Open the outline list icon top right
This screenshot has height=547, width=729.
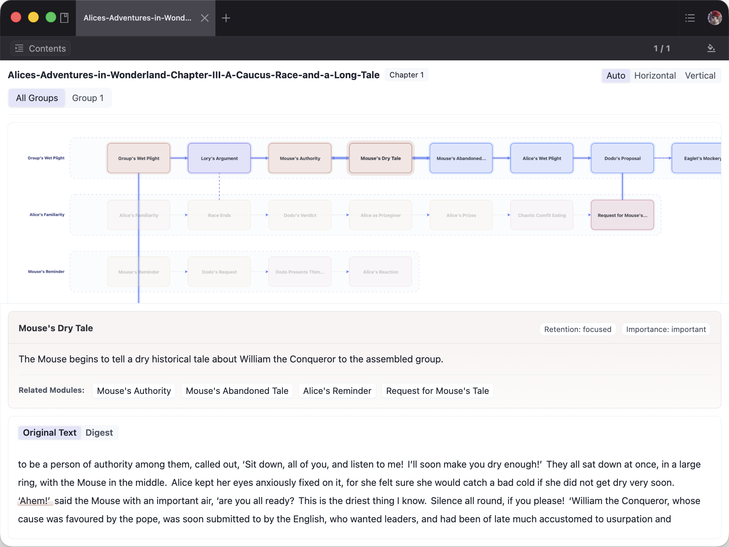point(690,18)
